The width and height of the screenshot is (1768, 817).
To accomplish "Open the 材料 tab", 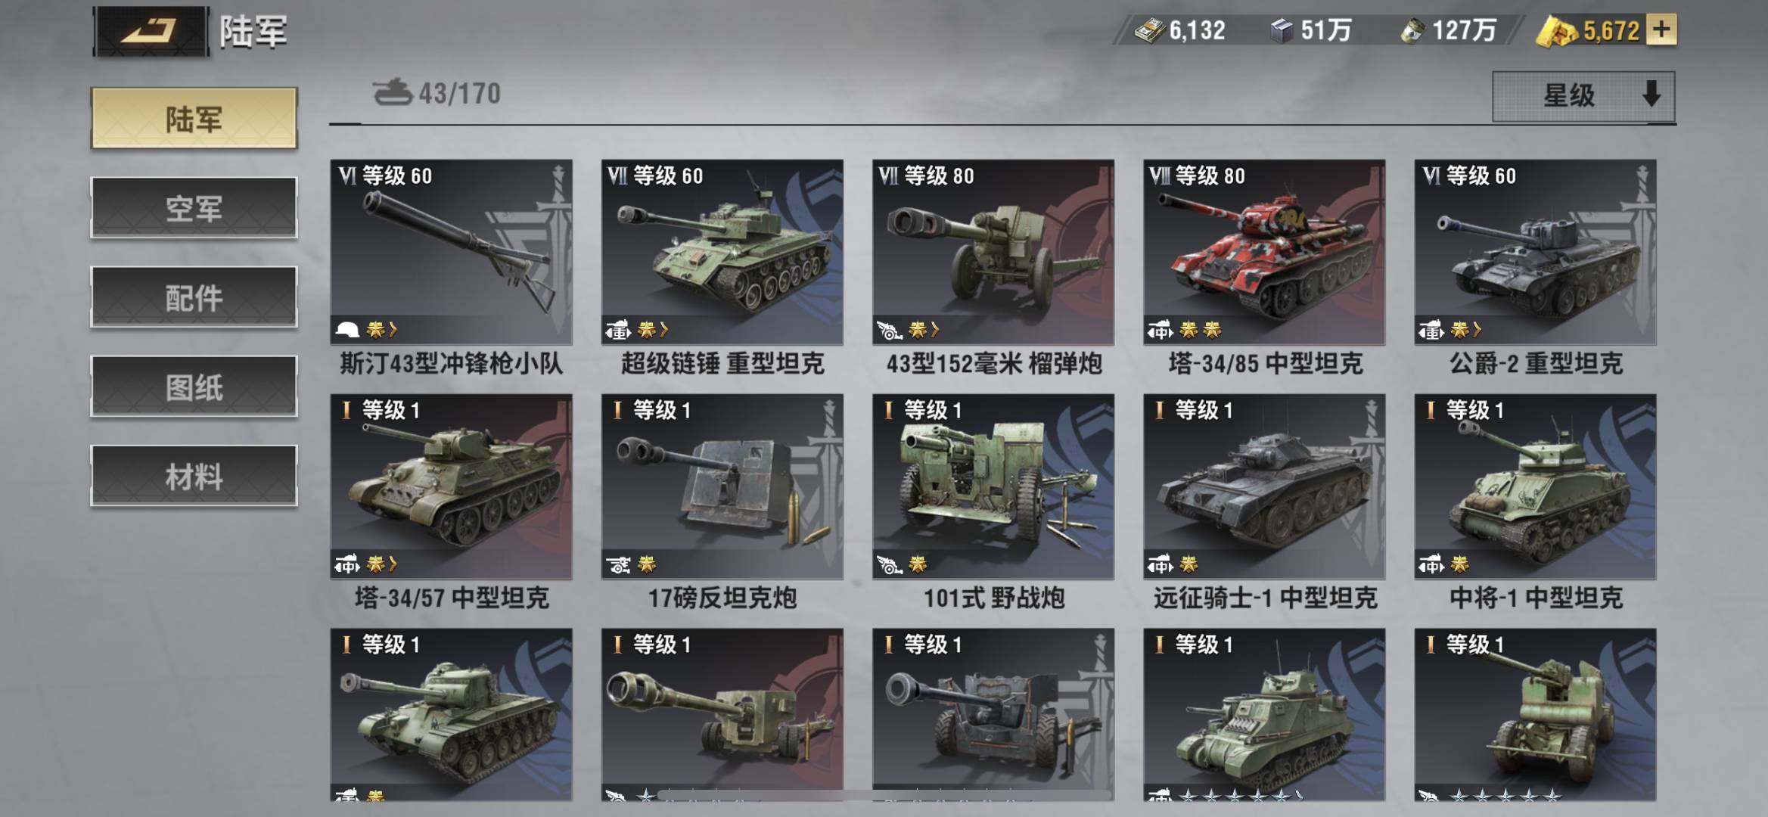I will point(194,476).
